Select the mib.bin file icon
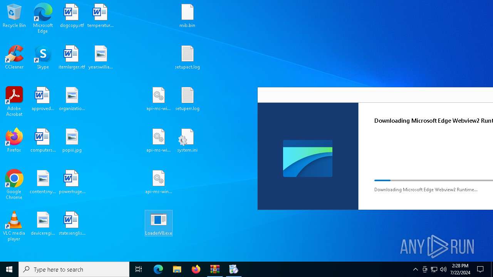The width and height of the screenshot is (493, 277). pyautogui.click(x=187, y=16)
